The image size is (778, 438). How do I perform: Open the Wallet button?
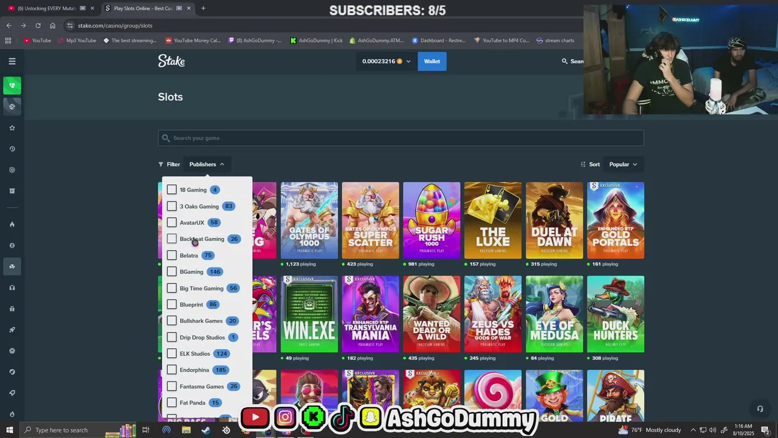(432, 61)
